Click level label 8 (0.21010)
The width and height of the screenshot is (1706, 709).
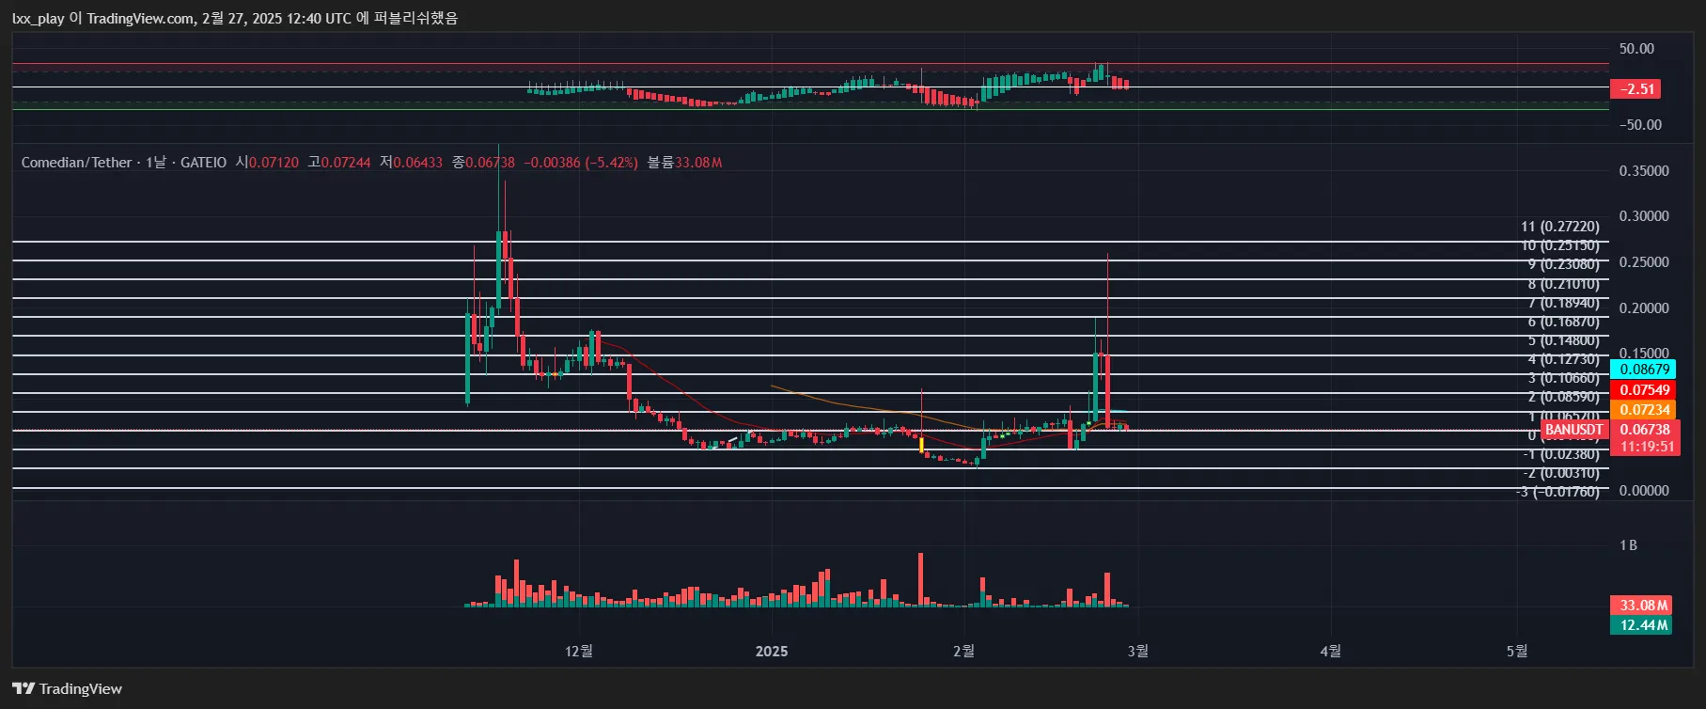[1563, 284]
